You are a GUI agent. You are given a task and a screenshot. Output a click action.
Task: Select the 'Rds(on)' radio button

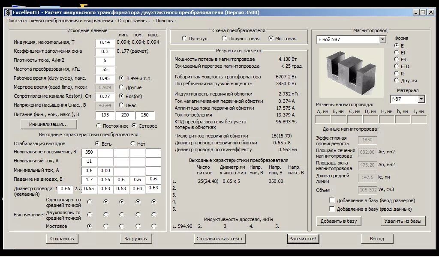(121, 96)
